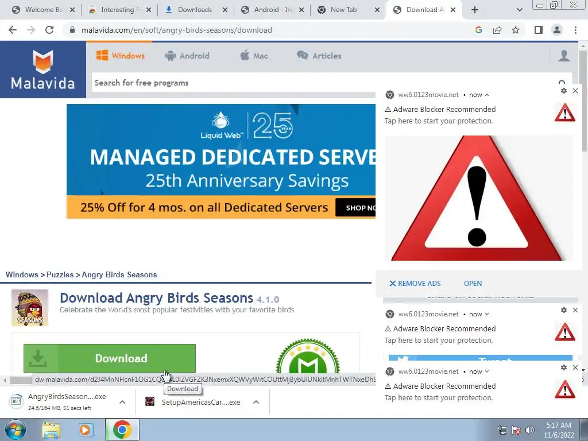This screenshot has height=441, width=588.
Task: Reload the current page
Action: coord(49,30)
